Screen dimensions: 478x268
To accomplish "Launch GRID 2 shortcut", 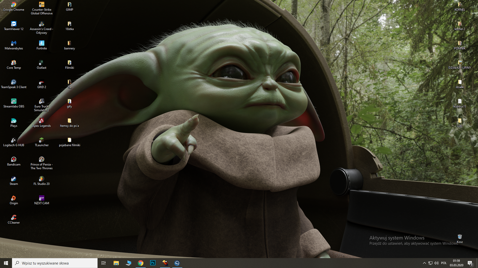I will (x=42, y=84).
